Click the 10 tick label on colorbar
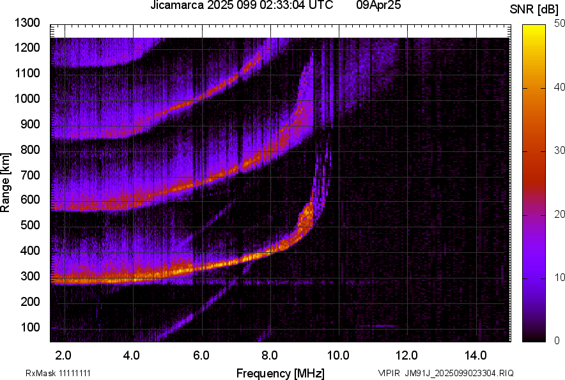This screenshot has height=380, width=565. 560,277
